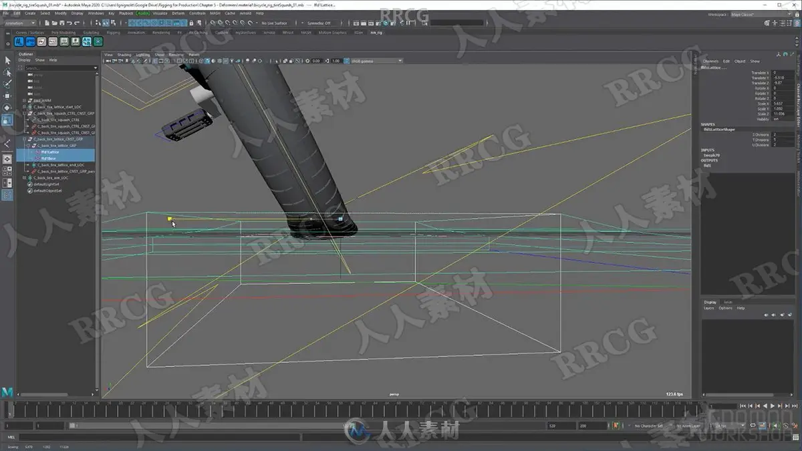802x451 pixels.
Task: Expand the C_back_tire_lattice_CNST_GRP node
Action: point(25,139)
